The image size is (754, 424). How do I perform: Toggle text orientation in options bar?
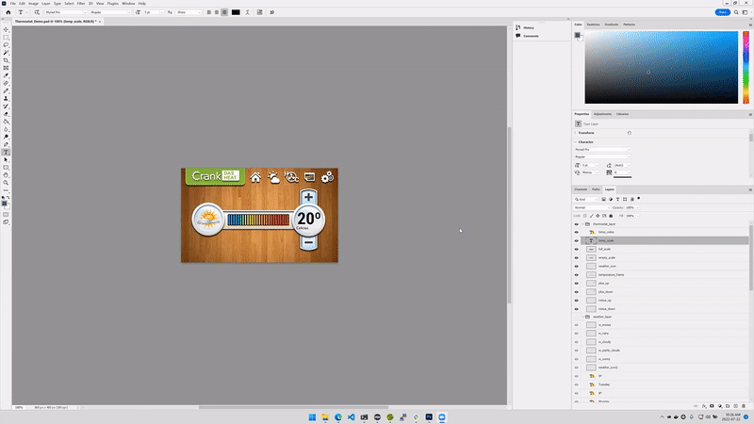click(37, 12)
